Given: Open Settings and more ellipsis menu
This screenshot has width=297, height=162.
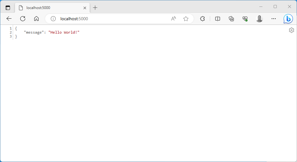Looking at the screenshot, I should (x=274, y=19).
